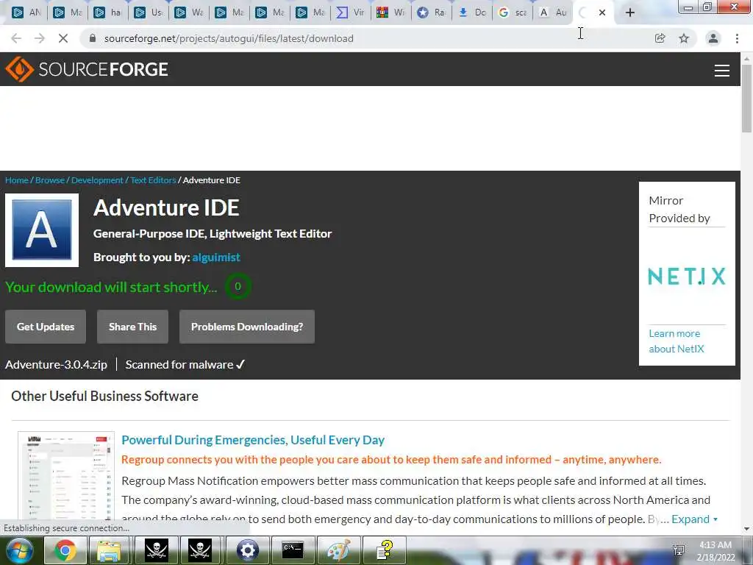Screen dimensions: 753x565
Task: Expand the Regroup description text
Action: point(694,519)
